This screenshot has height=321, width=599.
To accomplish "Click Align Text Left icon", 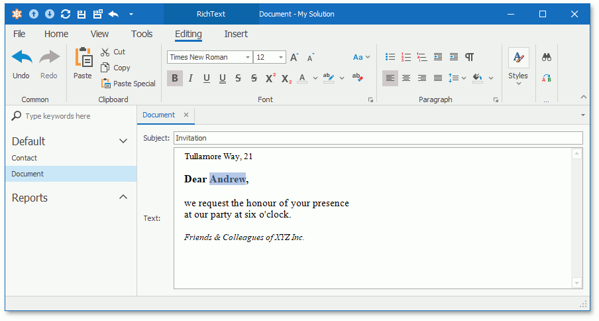I will click(390, 78).
